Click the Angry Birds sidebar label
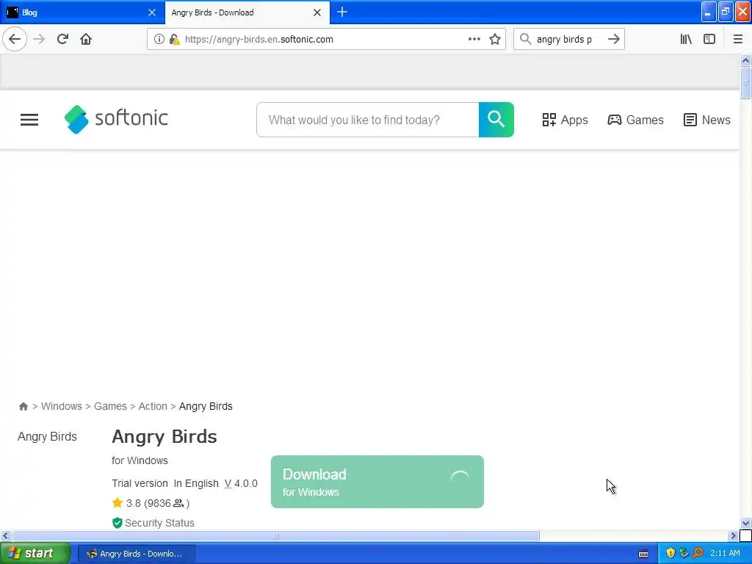This screenshot has width=752, height=564. pyautogui.click(x=47, y=436)
